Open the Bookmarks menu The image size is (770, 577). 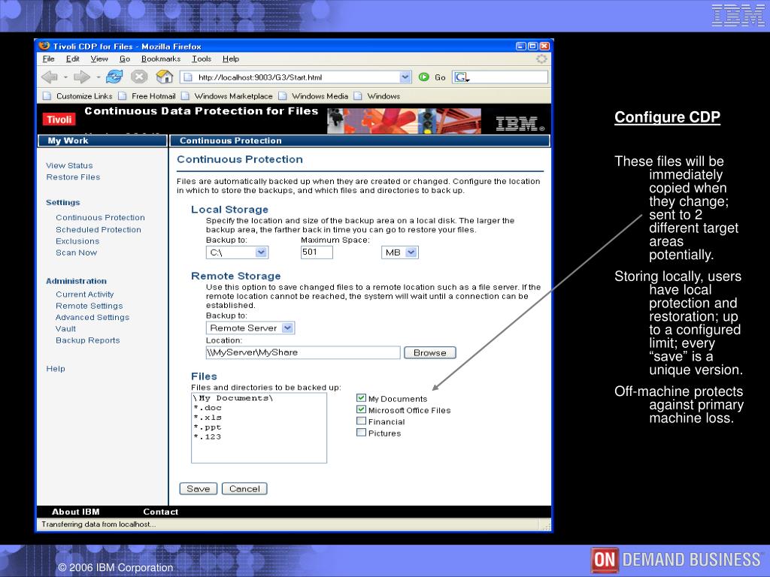(161, 59)
